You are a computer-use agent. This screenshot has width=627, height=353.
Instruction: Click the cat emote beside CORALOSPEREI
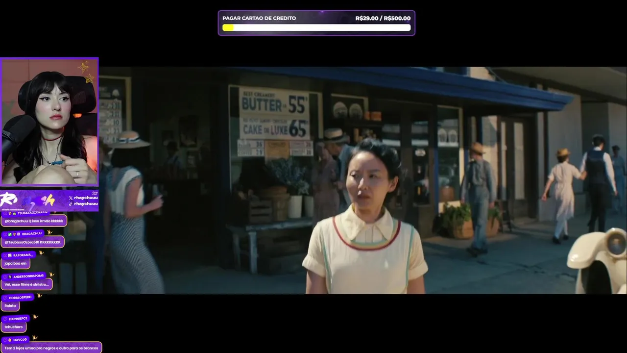click(39, 296)
